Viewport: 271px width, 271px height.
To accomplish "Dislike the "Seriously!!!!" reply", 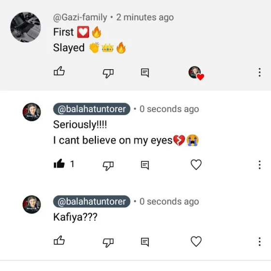I will coord(108,166).
